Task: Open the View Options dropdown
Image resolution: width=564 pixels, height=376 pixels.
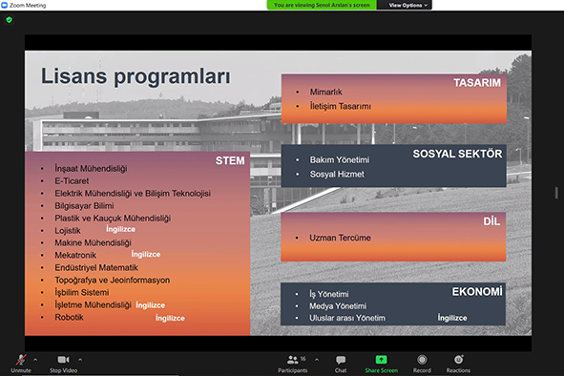Action: pos(405,5)
